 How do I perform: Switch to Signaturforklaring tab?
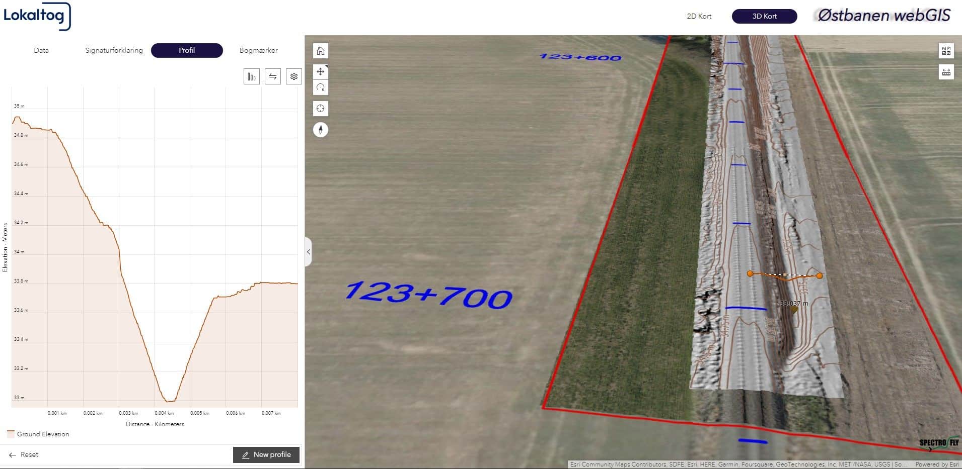(114, 50)
